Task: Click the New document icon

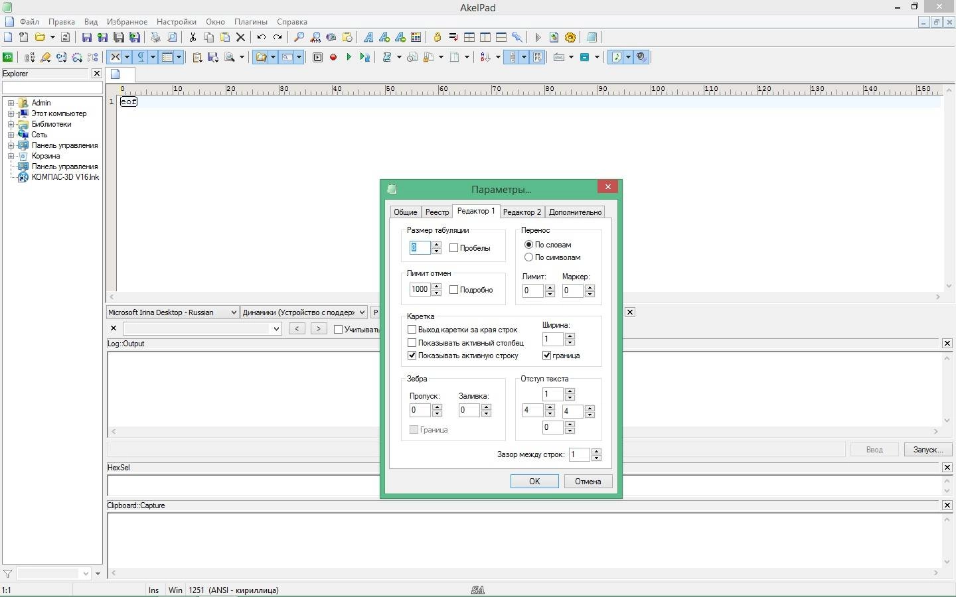Action: click(9, 37)
